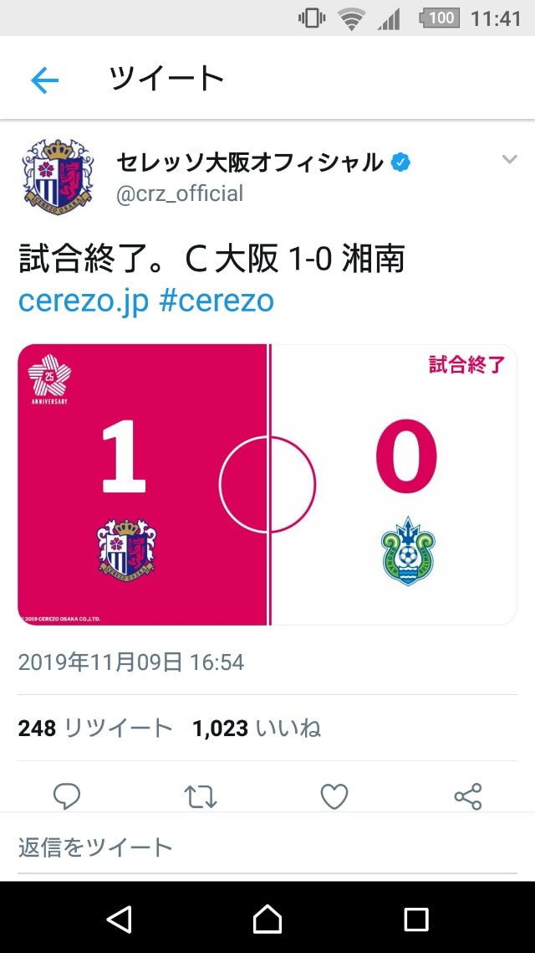Tap the Android back navigation button
The width and height of the screenshot is (535, 953).
[x=119, y=919]
